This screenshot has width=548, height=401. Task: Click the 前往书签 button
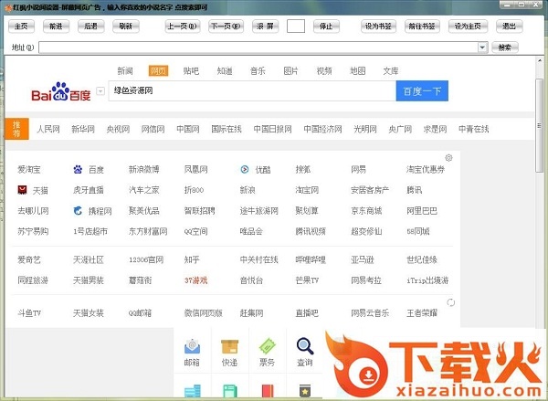point(422,26)
